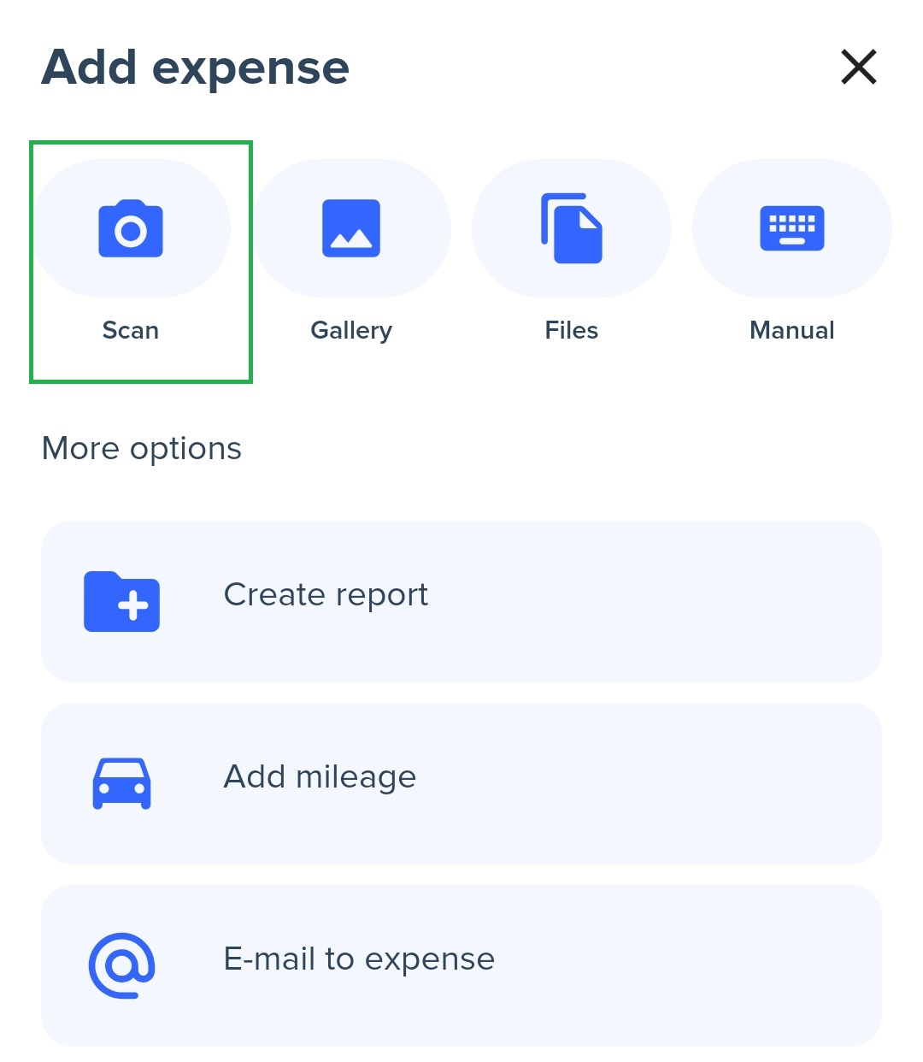Click the Scan text label
Image resolution: width=923 pixels, height=1062 pixels.
(x=131, y=330)
